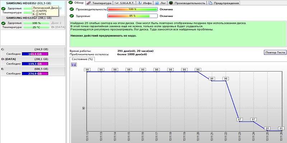The image size is (287, 143).
Task: Switch to the Температура tab
Action: 99,3
